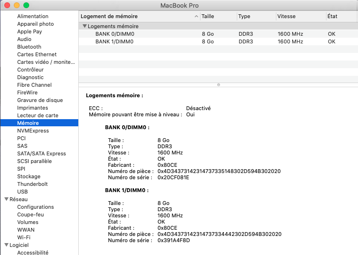Open Cartes vidéo / moniteurs entry
This screenshot has height=255, width=358.
[x=46, y=62]
